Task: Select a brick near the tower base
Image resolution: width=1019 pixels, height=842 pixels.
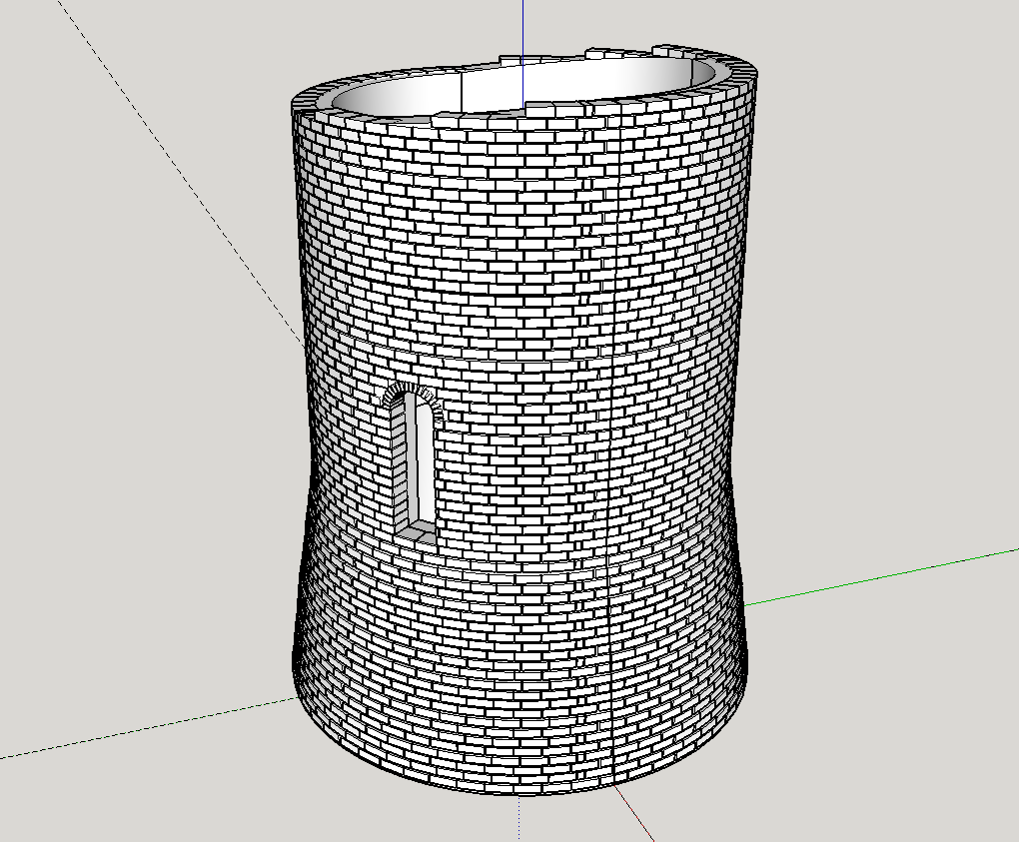Action: [500, 769]
